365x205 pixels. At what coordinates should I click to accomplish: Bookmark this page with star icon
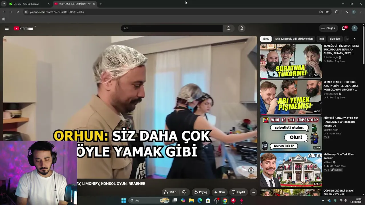coord(327,12)
